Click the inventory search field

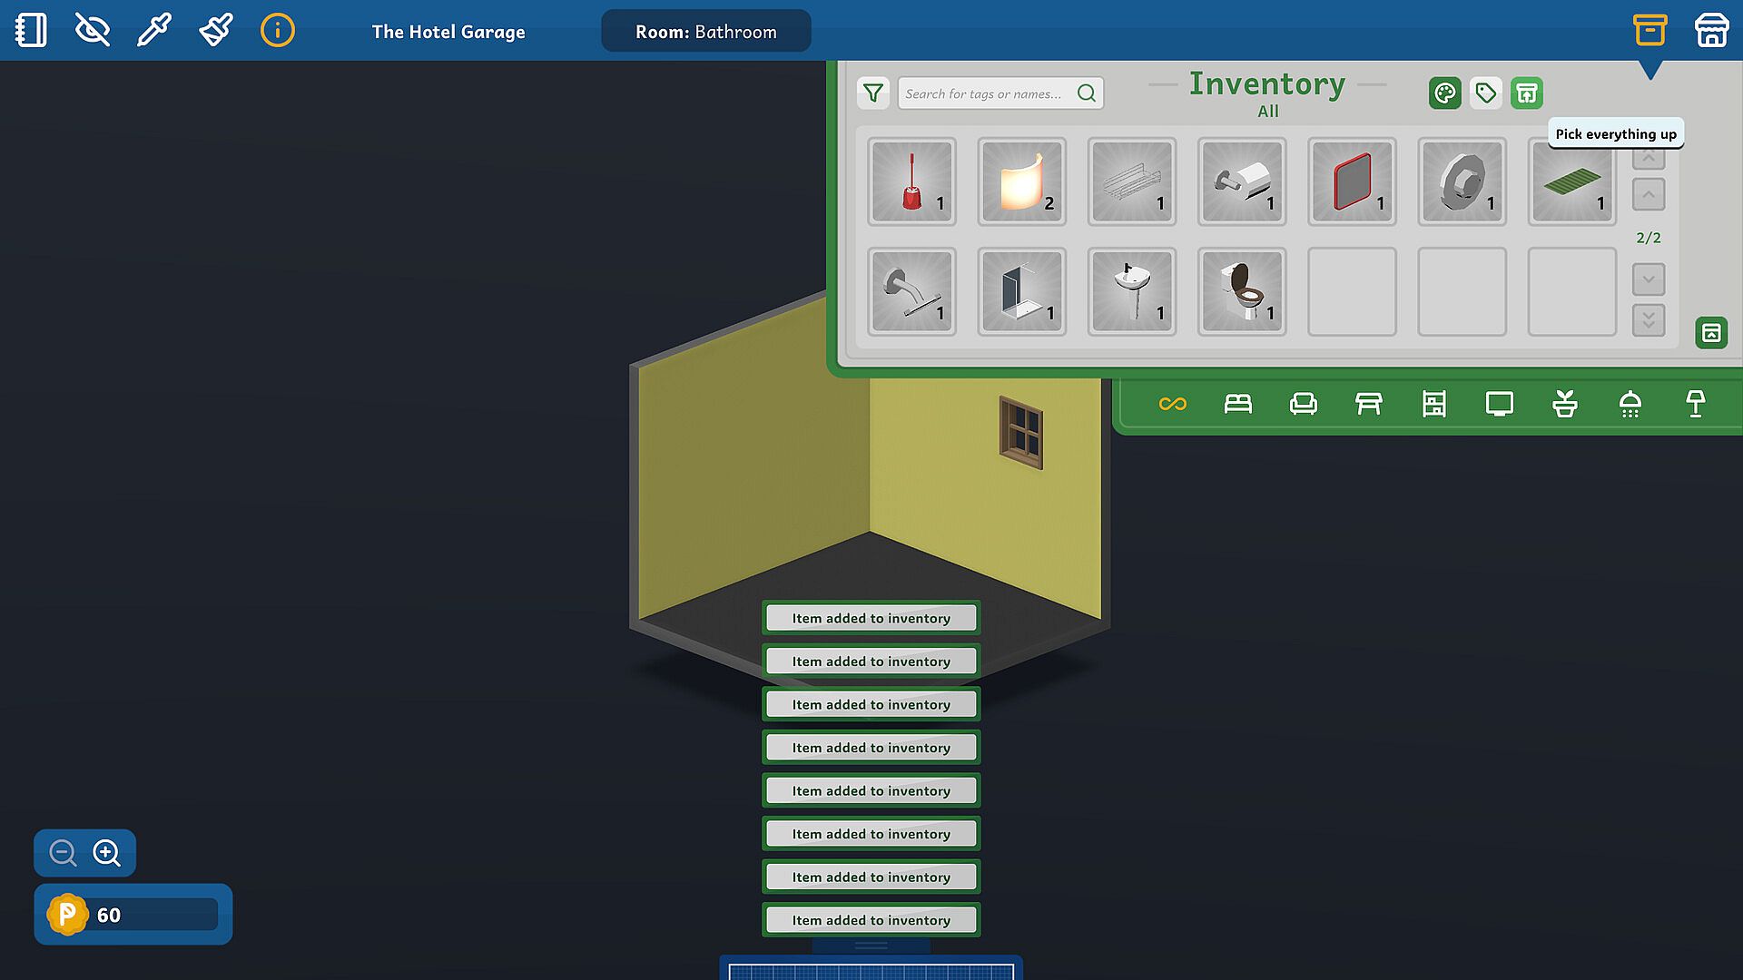pyautogui.click(x=985, y=93)
